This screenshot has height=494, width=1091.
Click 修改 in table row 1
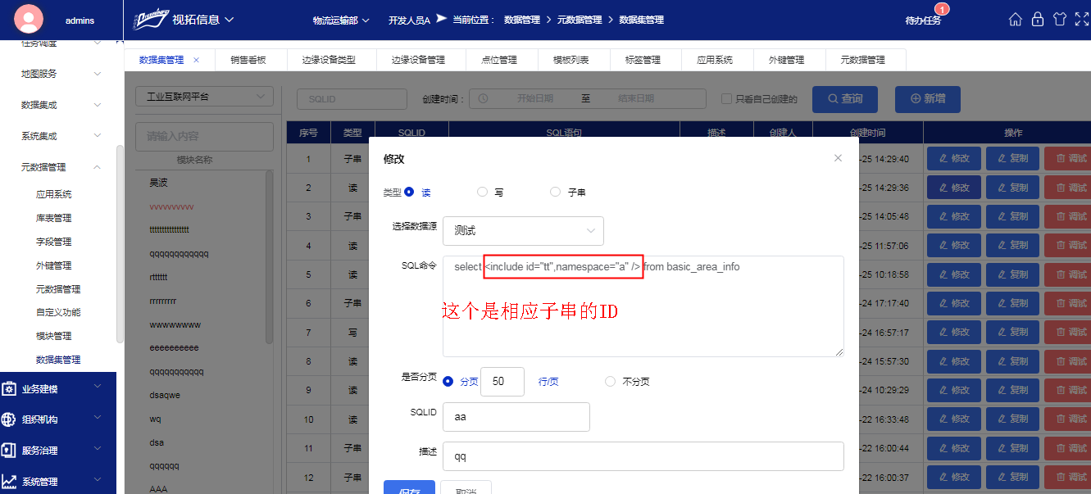pyautogui.click(x=953, y=159)
